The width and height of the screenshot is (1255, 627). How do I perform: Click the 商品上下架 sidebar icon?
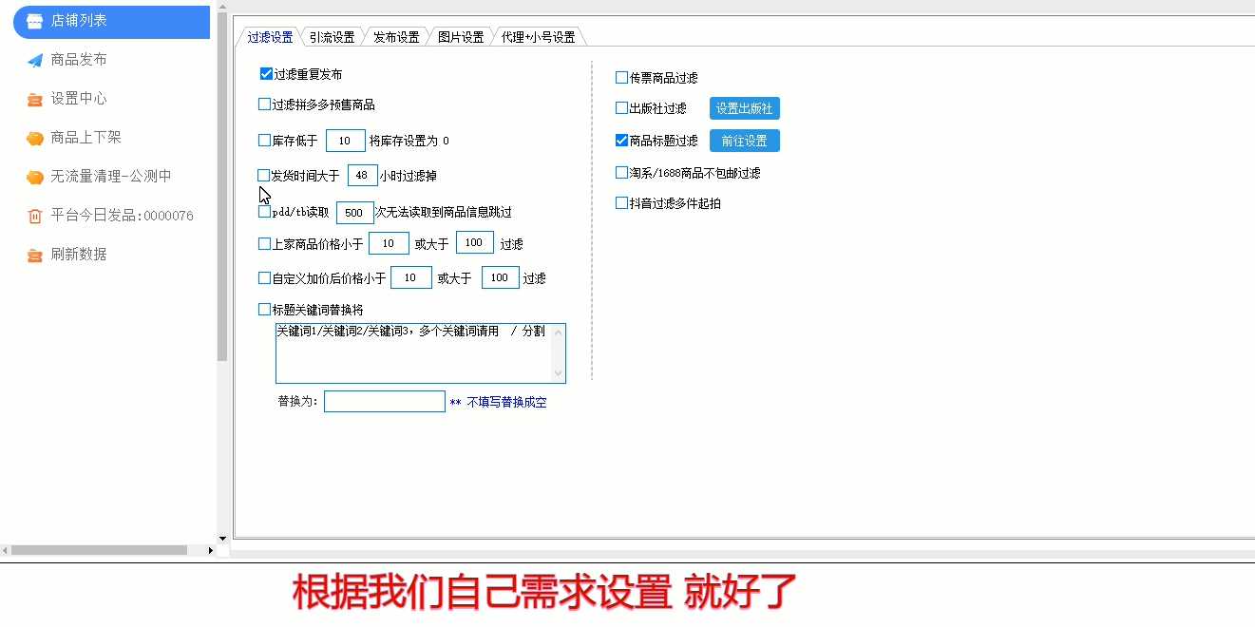[35, 139]
